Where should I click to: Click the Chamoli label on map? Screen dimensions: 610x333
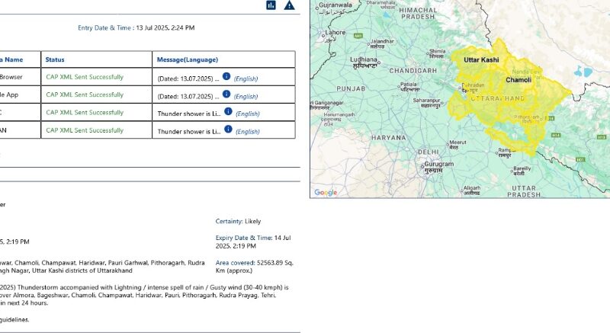point(518,79)
